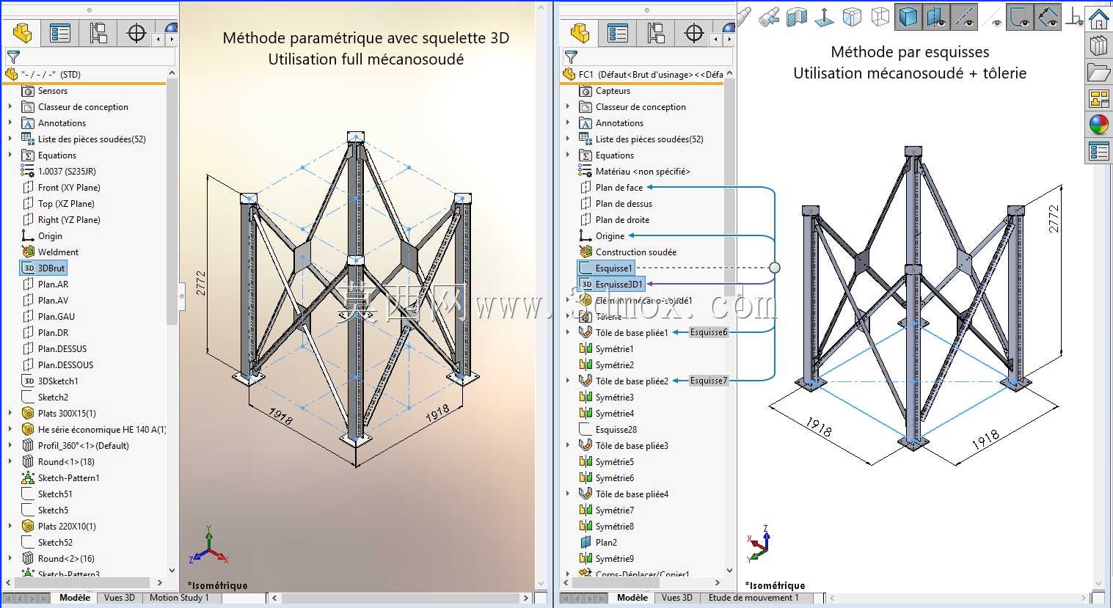Screen dimensions: 1113x608
Task: Click left viewport horizontal scrollbar right arrow
Action: coord(526,598)
